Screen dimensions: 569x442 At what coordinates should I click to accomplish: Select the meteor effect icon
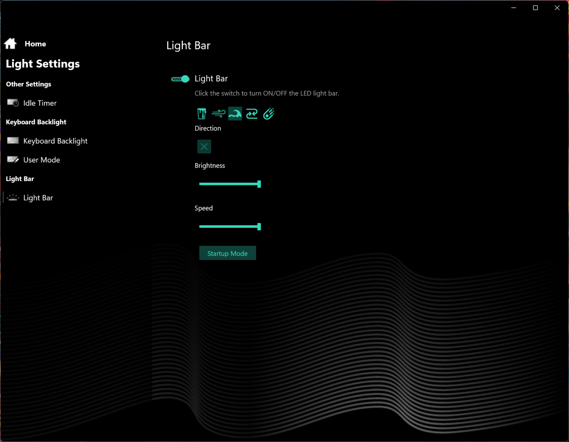[269, 114]
